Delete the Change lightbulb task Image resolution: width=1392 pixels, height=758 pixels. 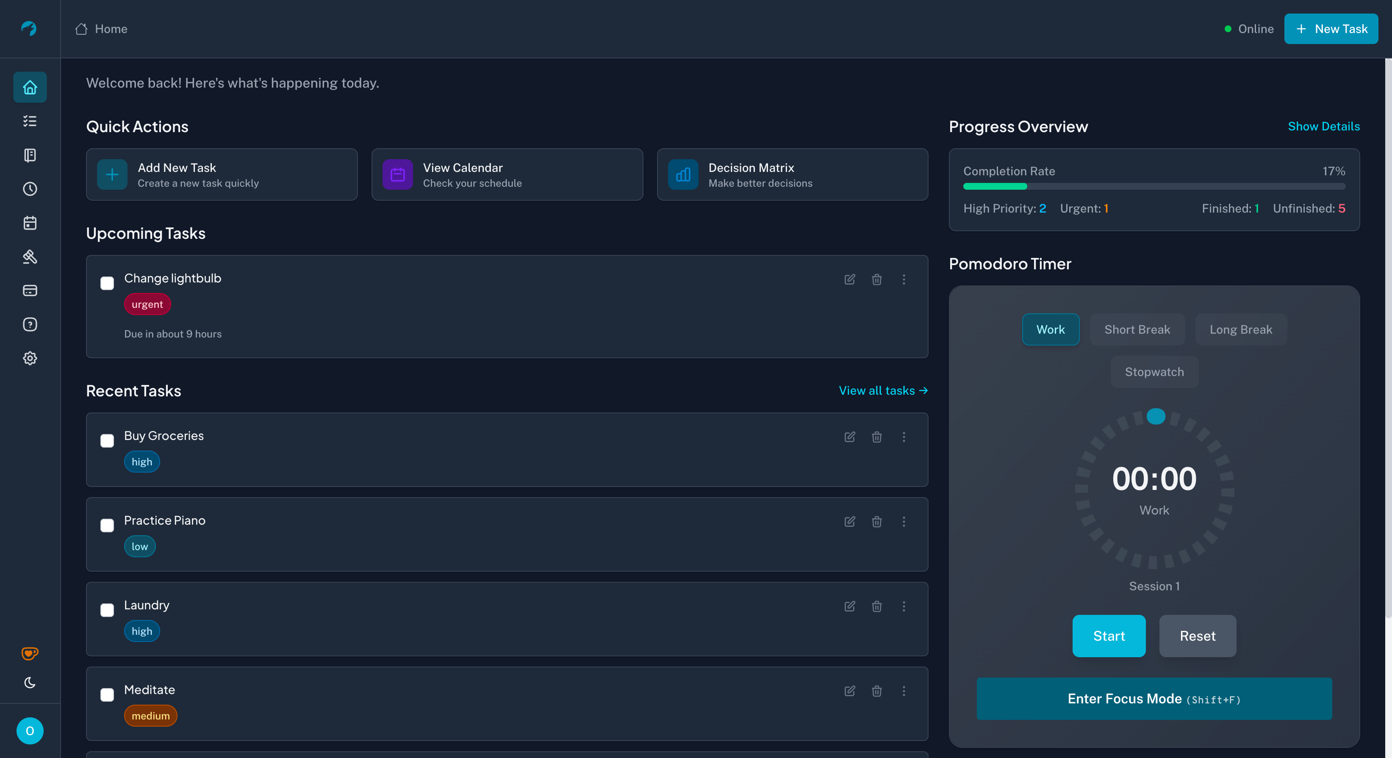point(876,279)
